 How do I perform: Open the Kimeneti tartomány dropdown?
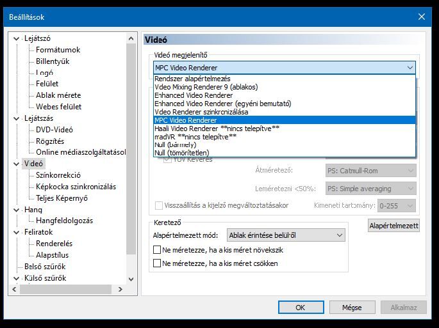click(x=397, y=206)
